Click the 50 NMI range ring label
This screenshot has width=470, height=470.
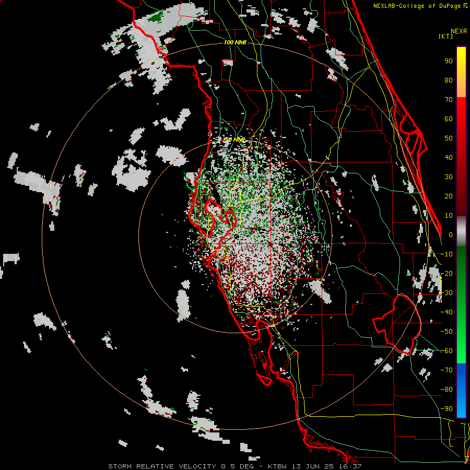click(x=235, y=139)
